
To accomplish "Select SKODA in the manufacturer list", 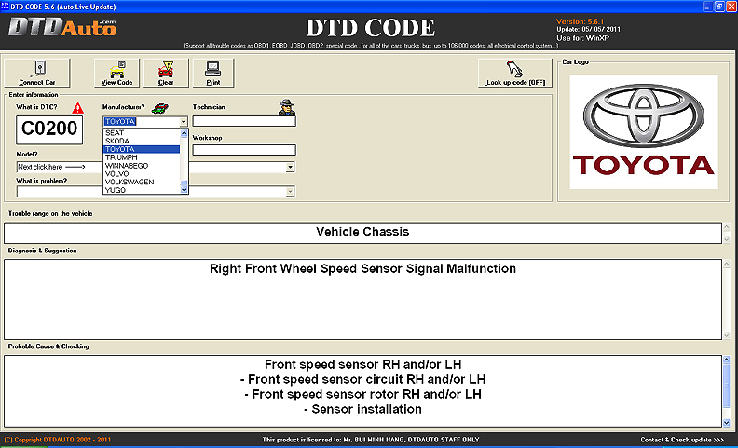I will [142, 141].
